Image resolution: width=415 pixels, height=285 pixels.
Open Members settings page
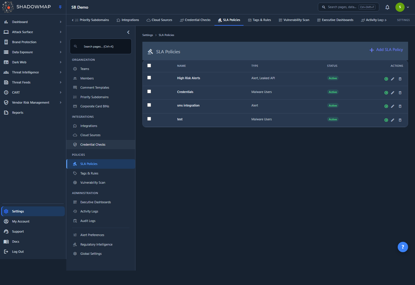point(101,78)
